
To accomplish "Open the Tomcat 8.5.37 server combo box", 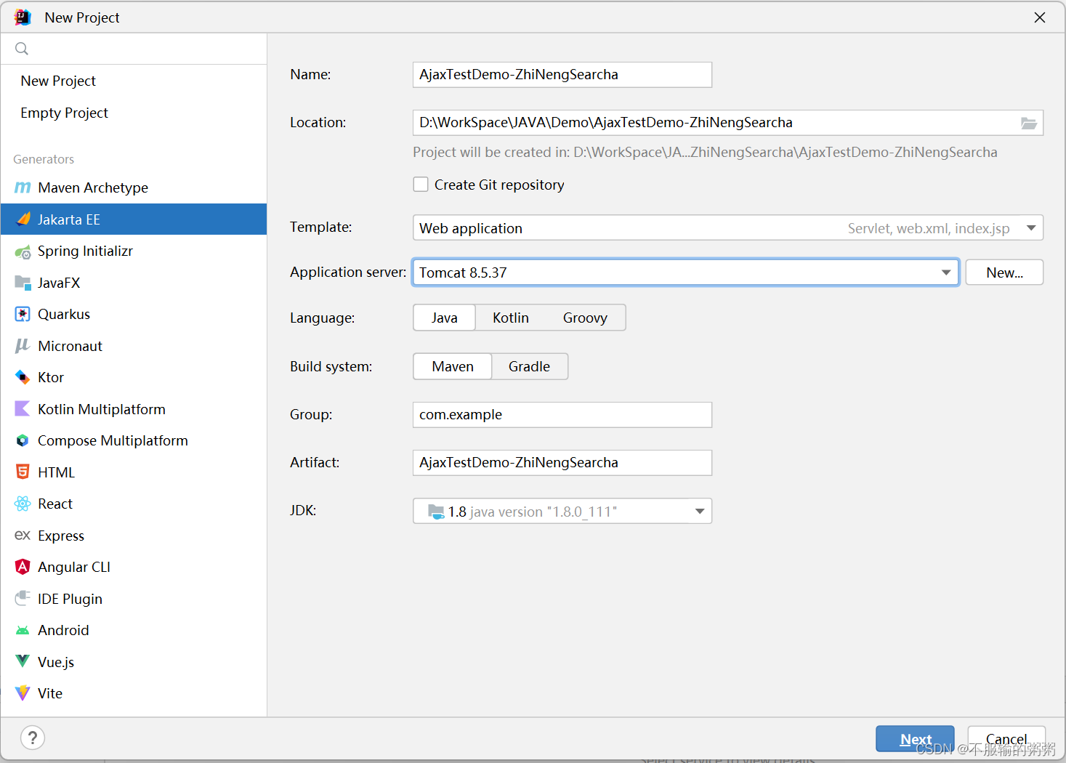I will pyautogui.click(x=686, y=272).
